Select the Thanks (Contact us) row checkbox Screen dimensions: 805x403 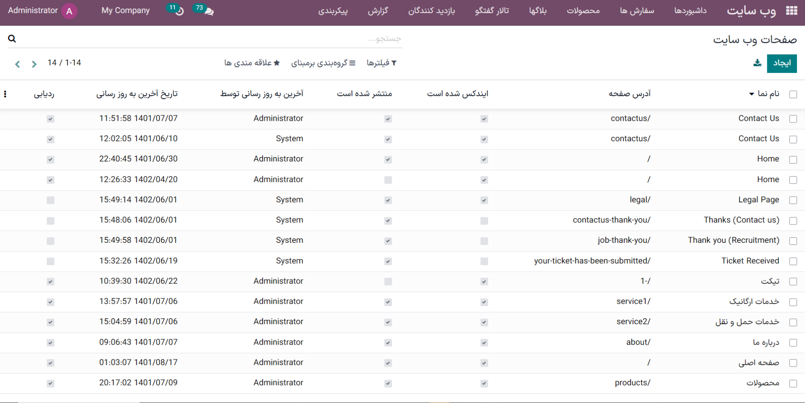793,221
